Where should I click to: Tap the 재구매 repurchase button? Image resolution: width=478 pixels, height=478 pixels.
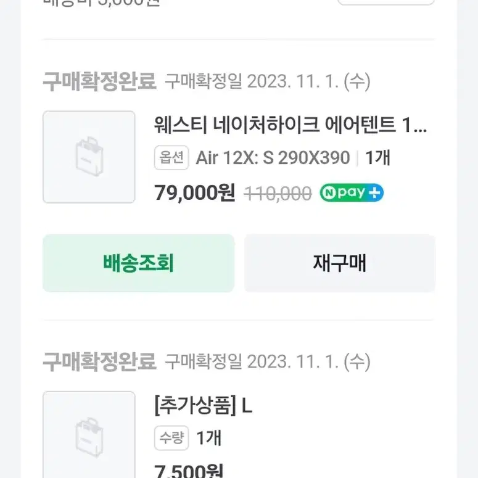pyautogui.click(x=340, y=263)
